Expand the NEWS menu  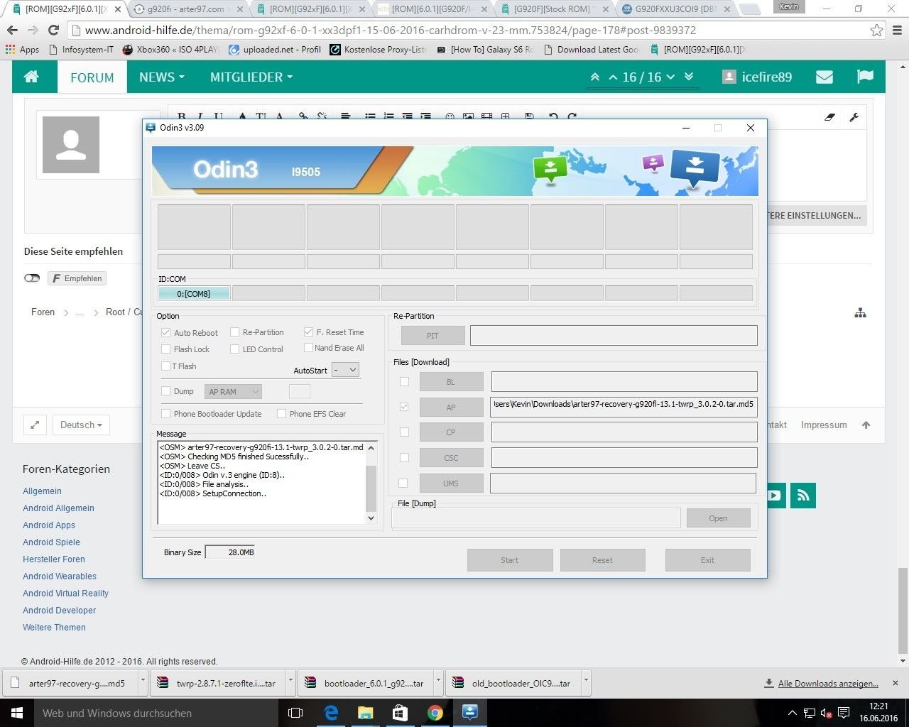tap(162, 77)
